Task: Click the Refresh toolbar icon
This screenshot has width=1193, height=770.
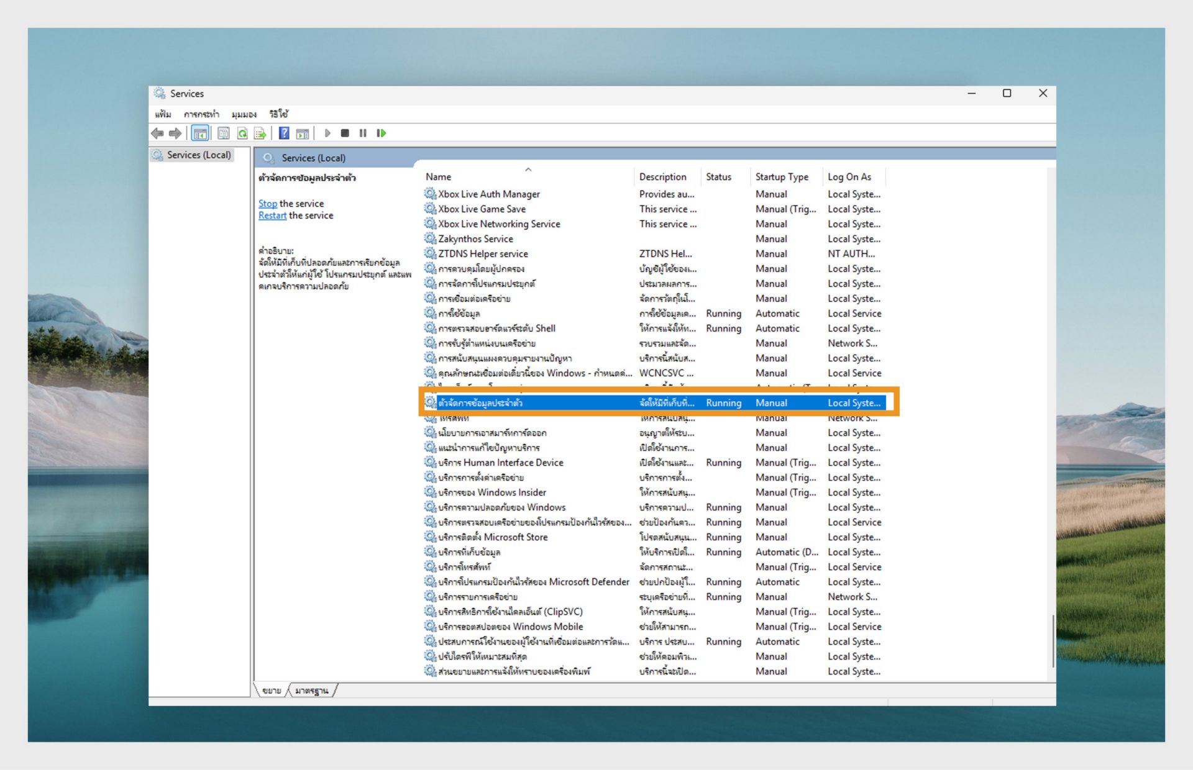Action: [x=242, y=133]
